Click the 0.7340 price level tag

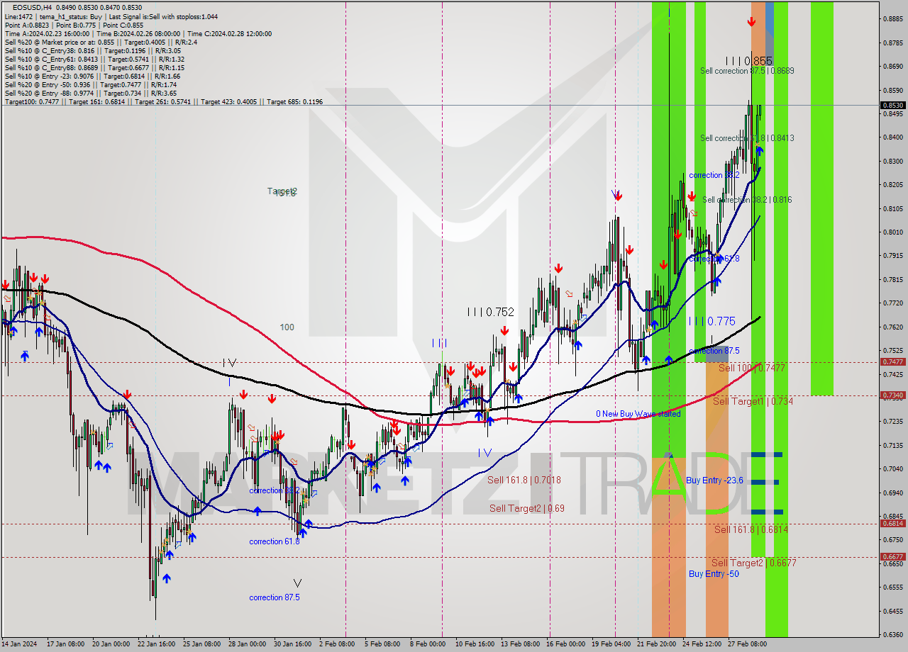coord(892,395)
